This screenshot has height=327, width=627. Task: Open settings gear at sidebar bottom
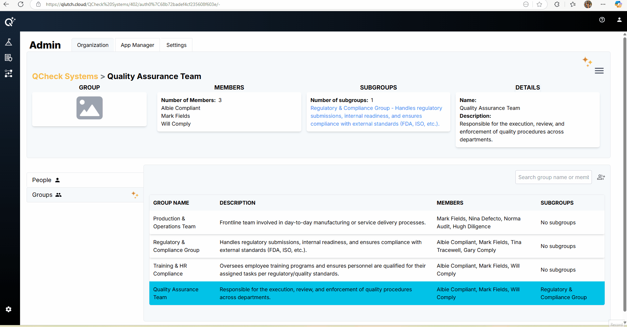click(9, 309)
